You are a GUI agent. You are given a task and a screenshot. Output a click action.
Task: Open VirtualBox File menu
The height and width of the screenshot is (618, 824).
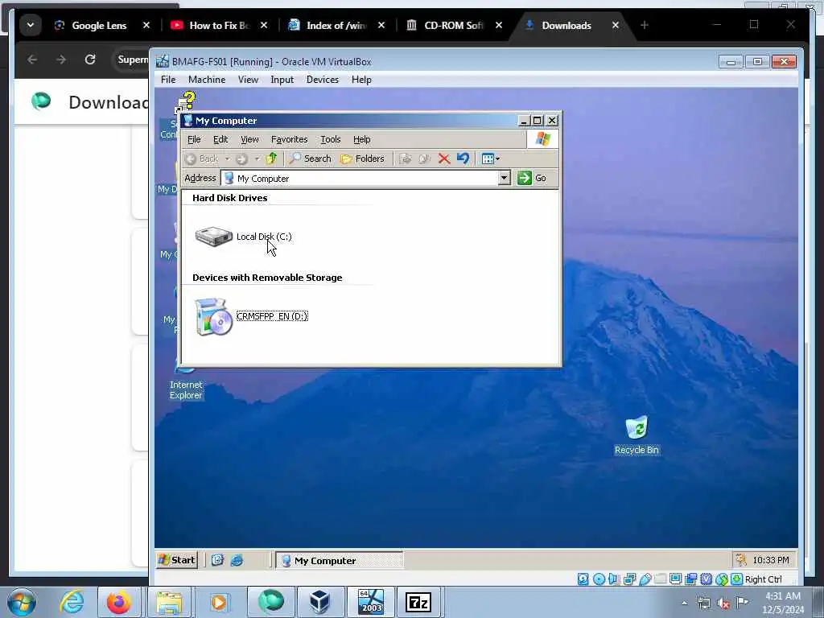(x=168, y=80)
